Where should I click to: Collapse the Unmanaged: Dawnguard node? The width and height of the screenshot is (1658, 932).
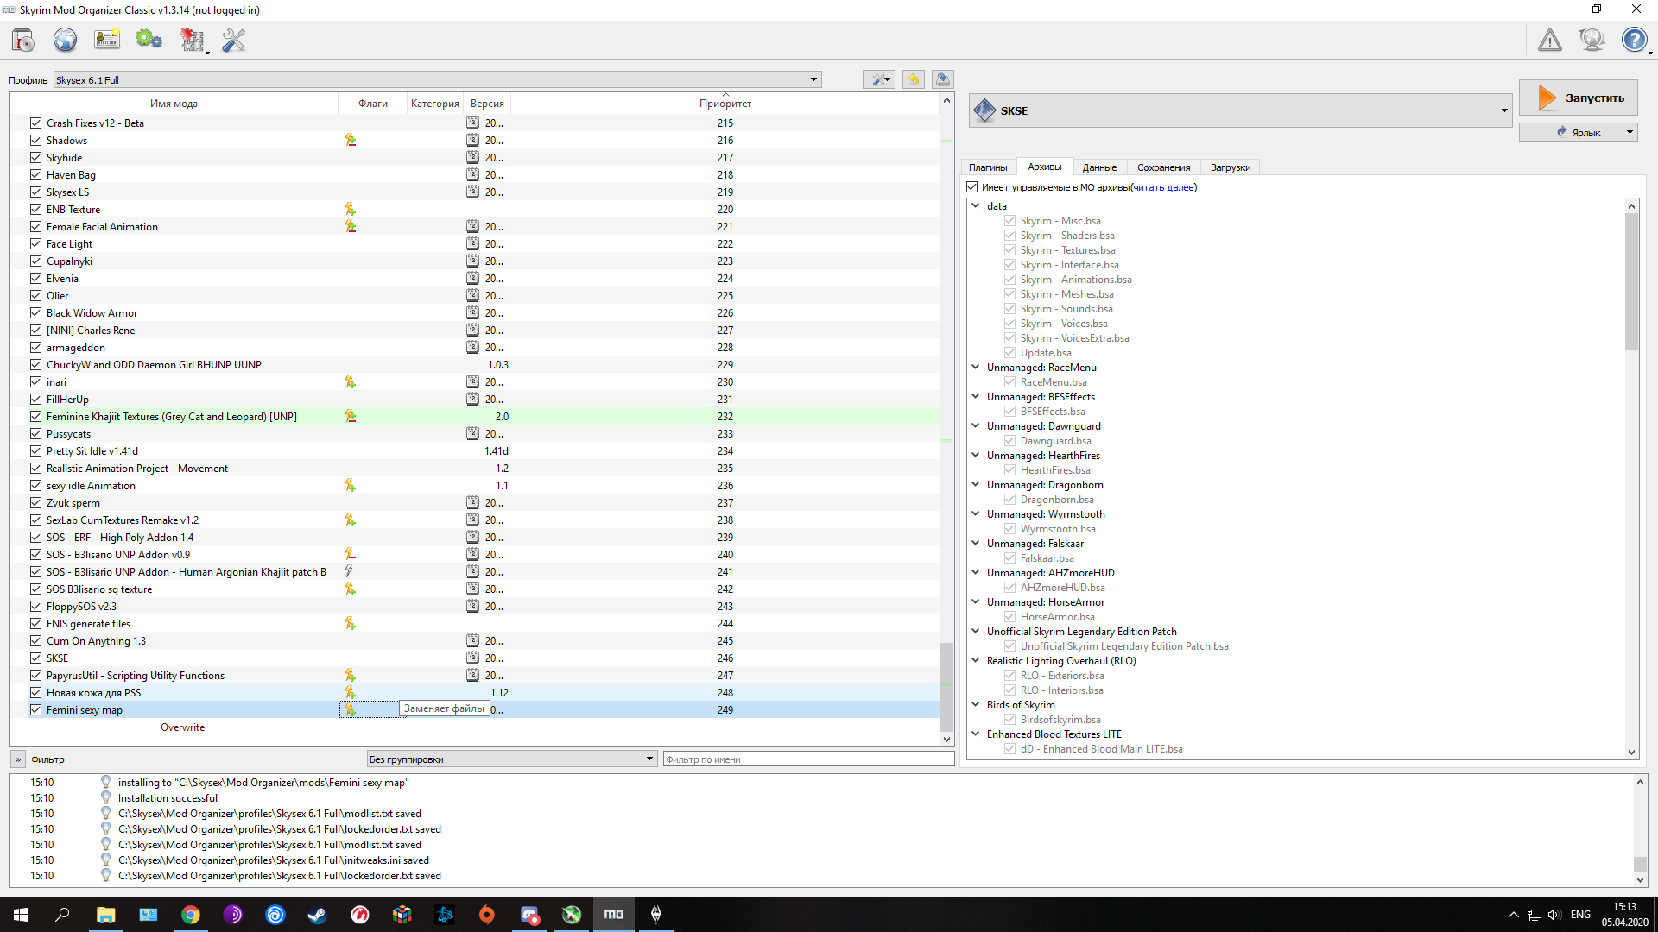[976, 425]
